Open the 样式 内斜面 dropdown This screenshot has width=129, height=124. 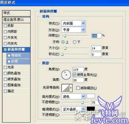(73, 23)
